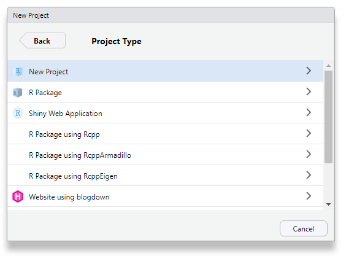
Task: Open chevron for R Package using Rcpp
Action: click(x=309, y=133)
